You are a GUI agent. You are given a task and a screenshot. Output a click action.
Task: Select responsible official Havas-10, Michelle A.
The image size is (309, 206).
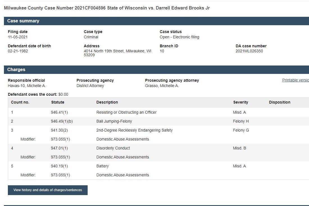(27, 86)
